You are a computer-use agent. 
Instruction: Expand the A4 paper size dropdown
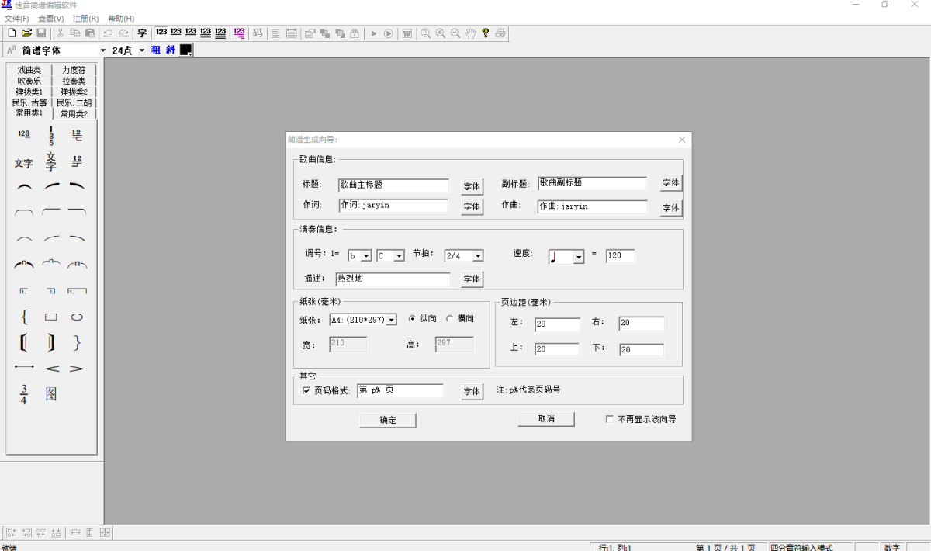click(x=391, y=320)
